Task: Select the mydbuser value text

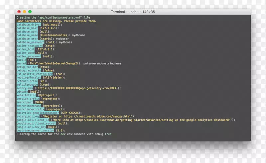Action: (x=62, y=39)
